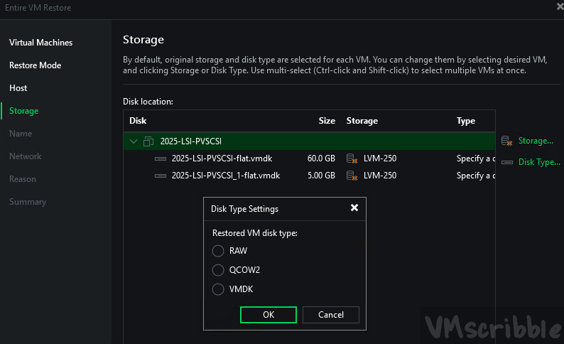Image resolution: width=564 pixels, height=344 pixels.
Task: Close the Disk Type Settings dialog
Action: pos(354,208)
